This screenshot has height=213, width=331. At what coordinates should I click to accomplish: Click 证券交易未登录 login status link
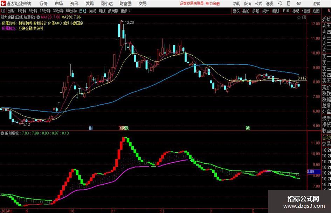click(192, 3)
